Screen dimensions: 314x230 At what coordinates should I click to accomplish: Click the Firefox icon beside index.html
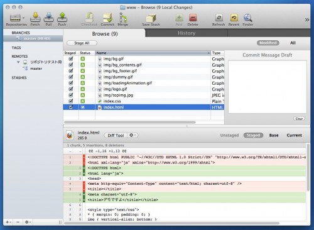[x=70, y=135]
